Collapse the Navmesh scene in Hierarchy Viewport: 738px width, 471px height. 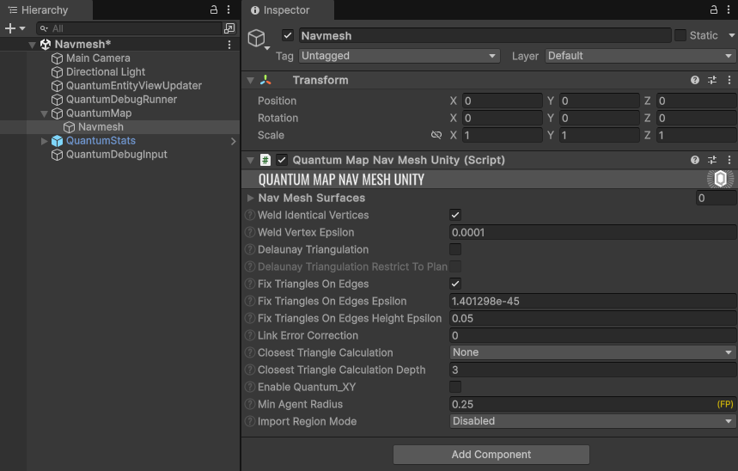(32, 45)
